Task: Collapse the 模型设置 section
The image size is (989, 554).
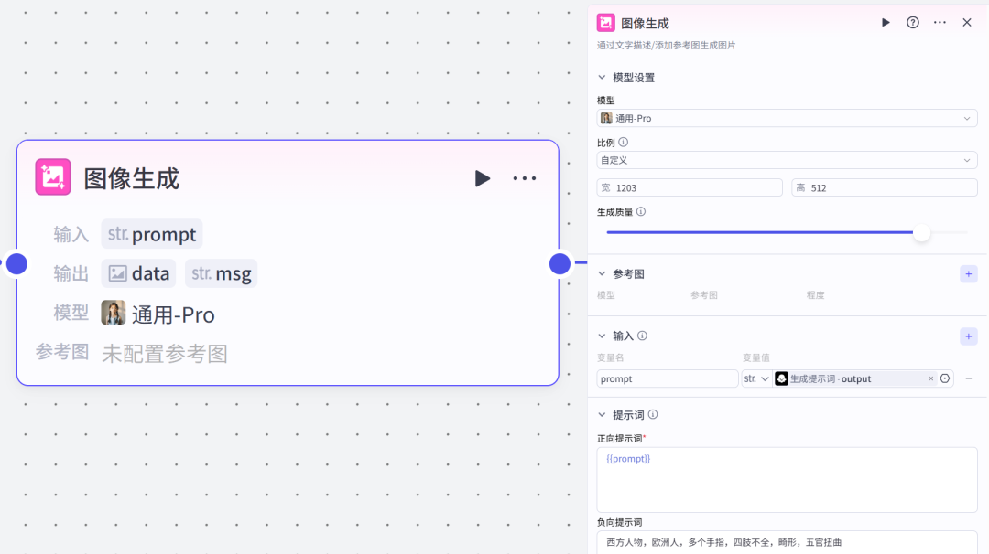Action: point(602,77)
